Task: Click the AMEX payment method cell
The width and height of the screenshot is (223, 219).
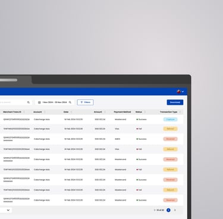Action: click(x=117, y=139)
